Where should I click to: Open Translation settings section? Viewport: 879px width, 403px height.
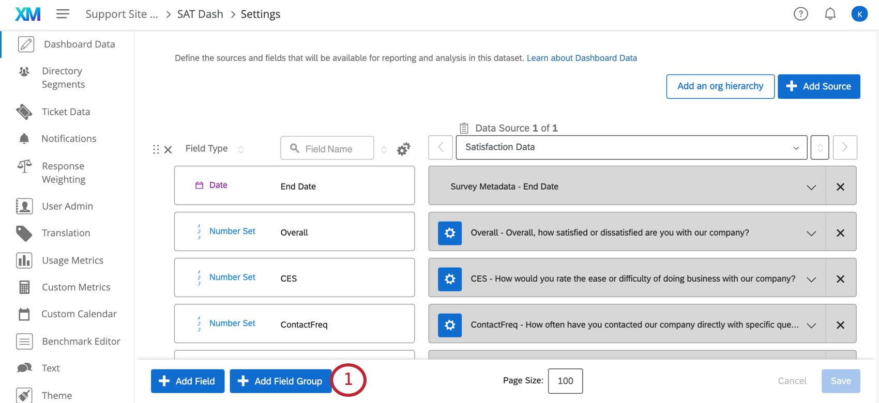[67, 233]
